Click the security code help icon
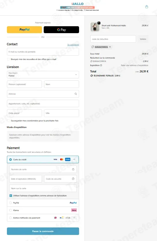157x241 pixels. (x=73, y=179)
